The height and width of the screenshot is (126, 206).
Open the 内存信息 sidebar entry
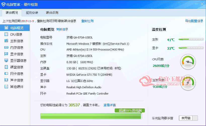(x=15, y=48)
